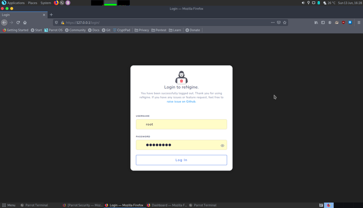Follow the raise issue on Github link
The image size is (363, 208).
(181, 102)
